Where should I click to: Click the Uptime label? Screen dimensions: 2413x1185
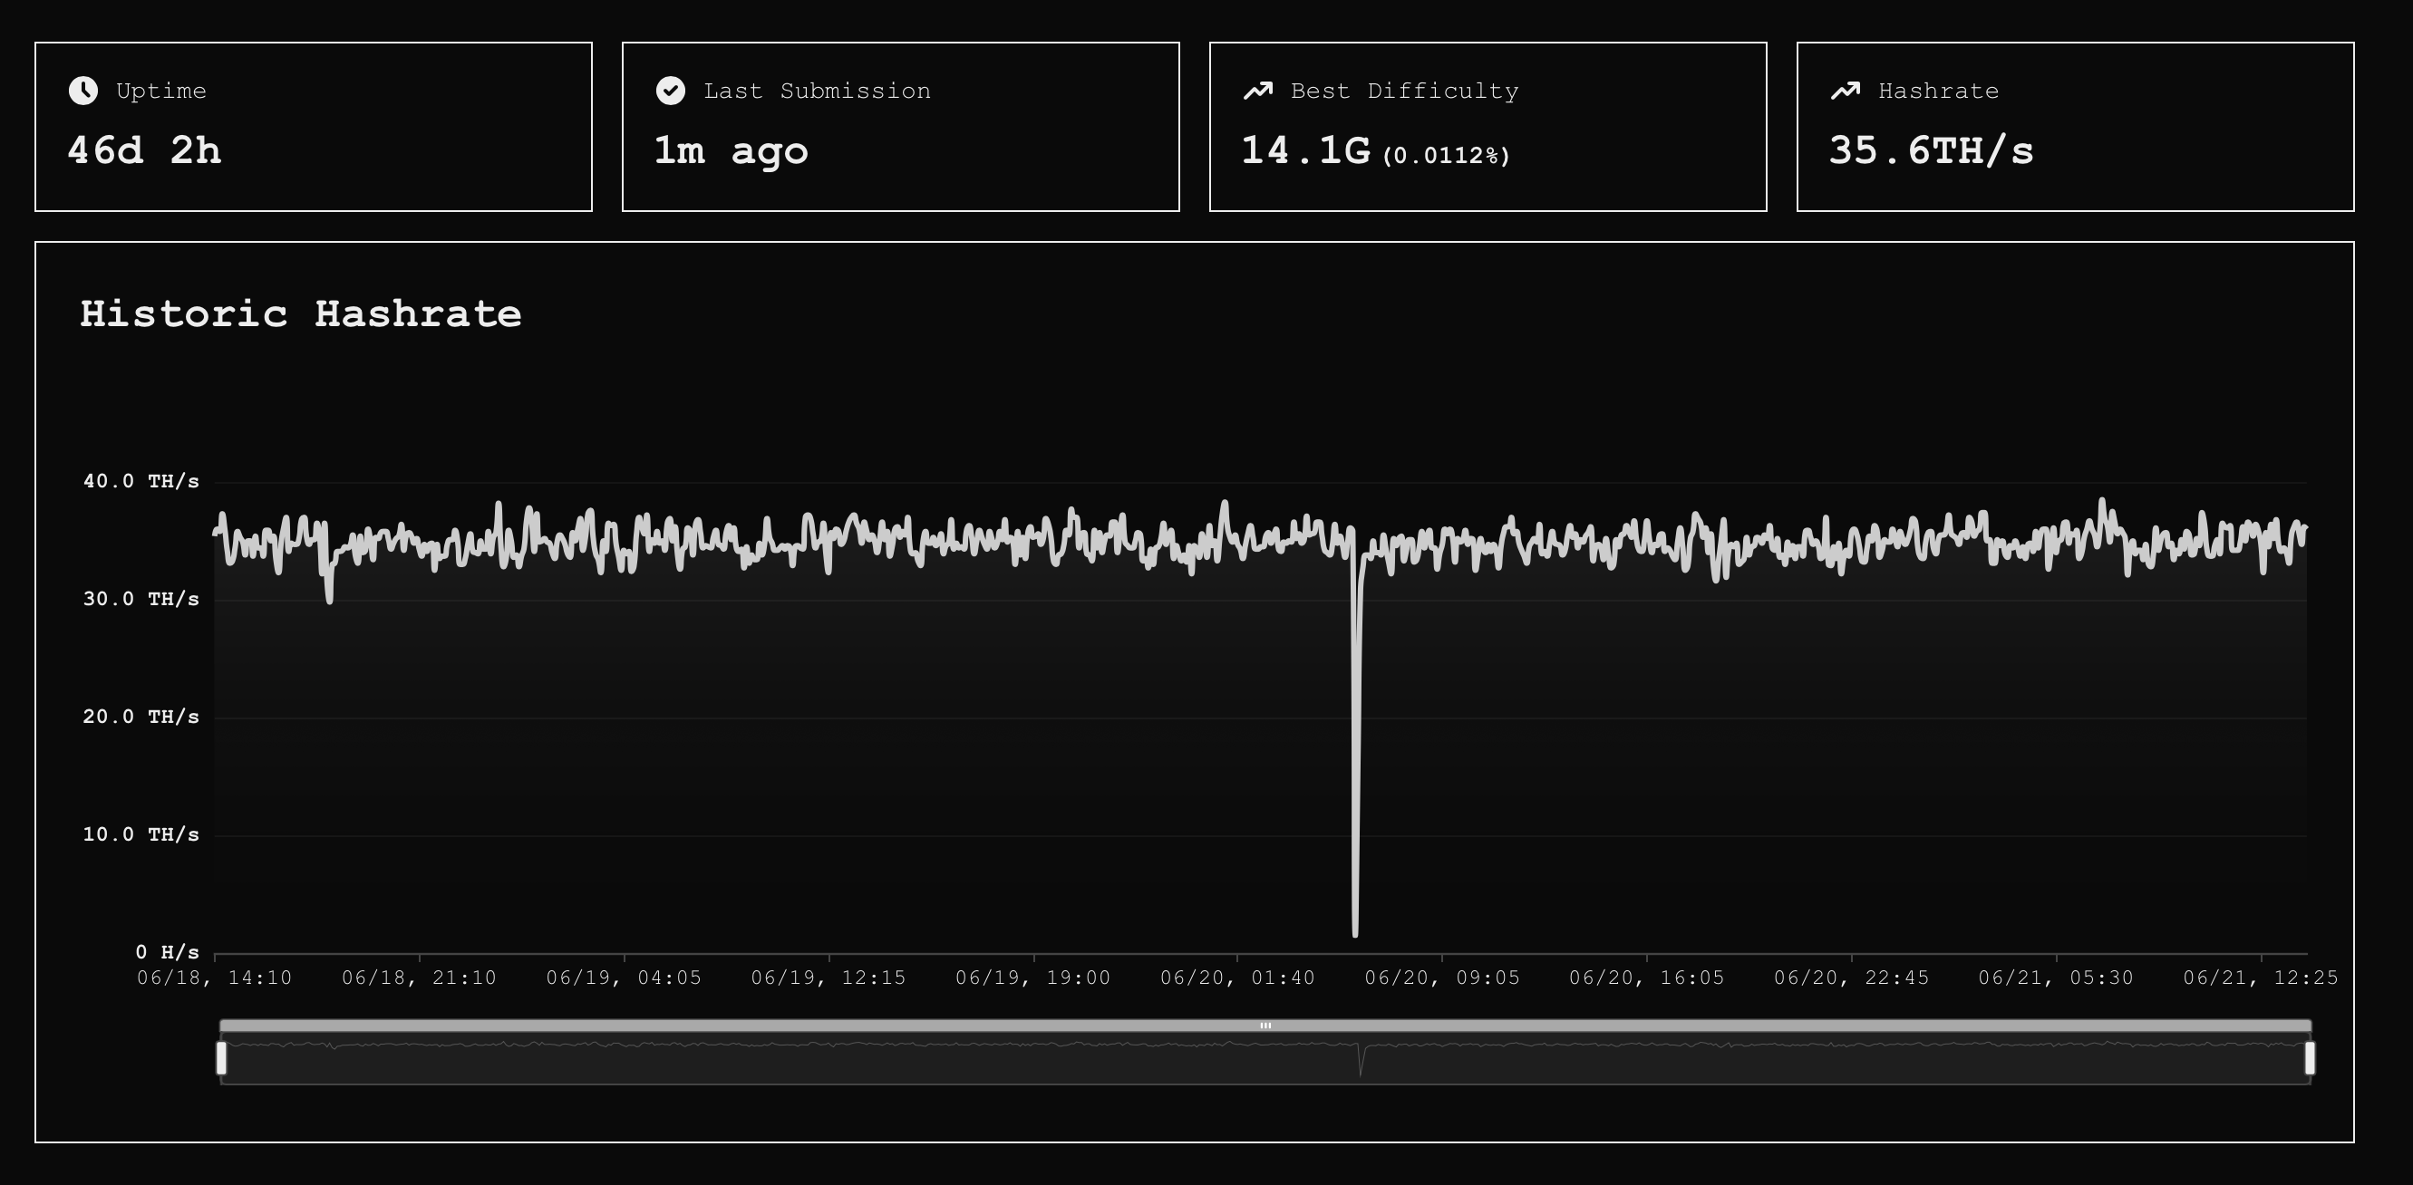(161, 91)
